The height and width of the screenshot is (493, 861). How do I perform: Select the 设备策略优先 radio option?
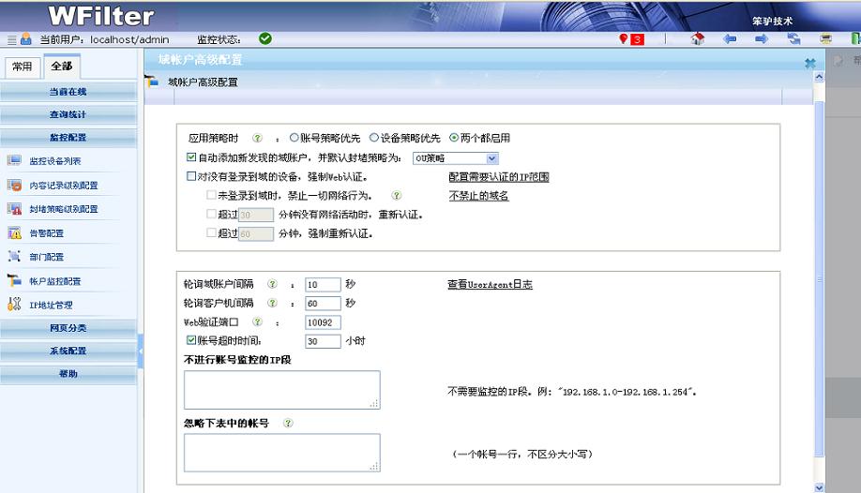coord(374,138)
